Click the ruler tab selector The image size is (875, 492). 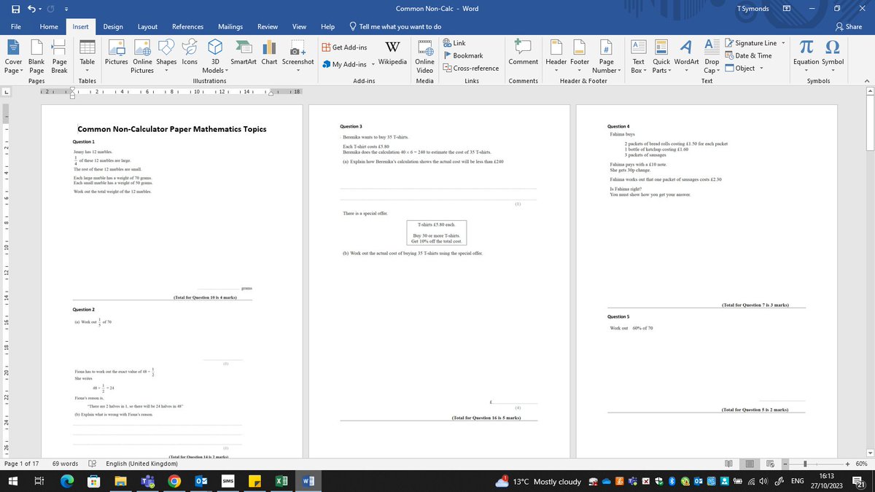click(x=7, y=92)
